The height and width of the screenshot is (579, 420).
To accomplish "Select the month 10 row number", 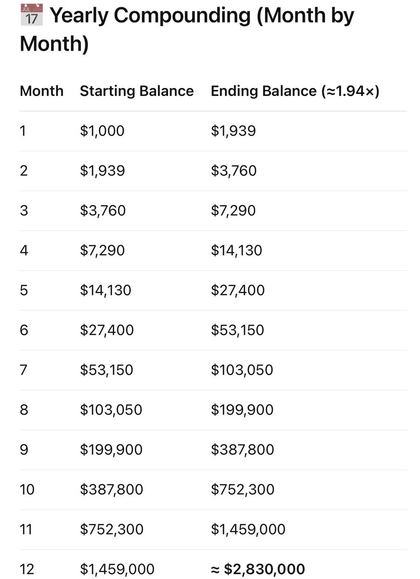I will pos(26,489).
